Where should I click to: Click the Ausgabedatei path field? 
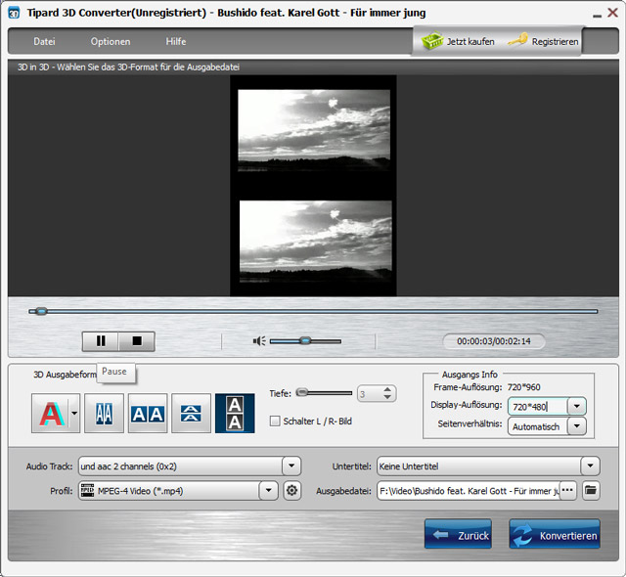[x=469, y=490]
